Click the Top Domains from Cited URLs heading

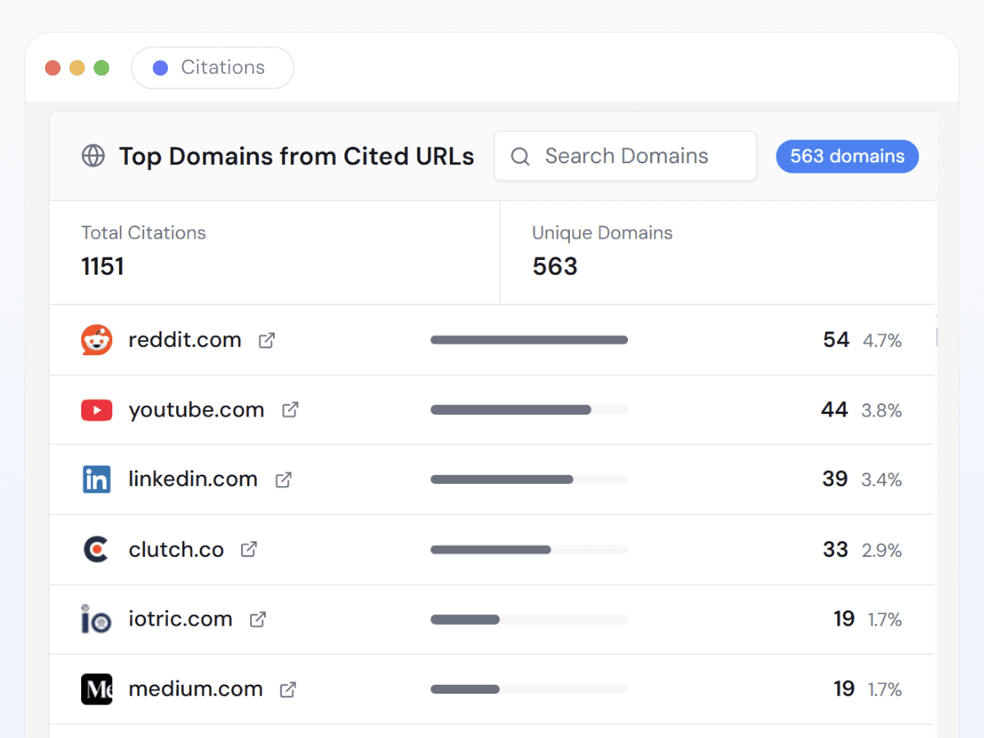[297, 157]
